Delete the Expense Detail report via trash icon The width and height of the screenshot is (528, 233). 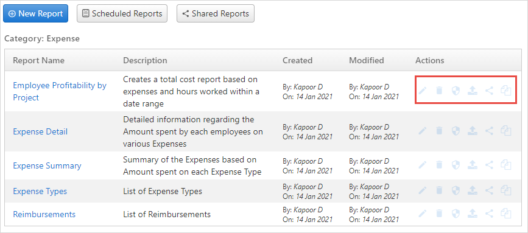(x=439, y=130)
